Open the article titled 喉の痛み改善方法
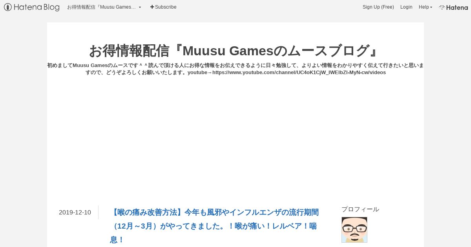Viewport: 471px width, 247px height. click(214, 226)
